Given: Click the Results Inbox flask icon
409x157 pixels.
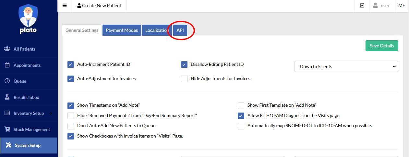Looking at the screenshot, I should pos(7,97).
